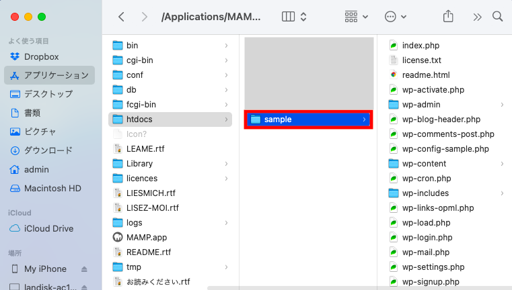512x290 pixels.
Task: Open Dropbox in the sidebar
Action: (49, 56)
